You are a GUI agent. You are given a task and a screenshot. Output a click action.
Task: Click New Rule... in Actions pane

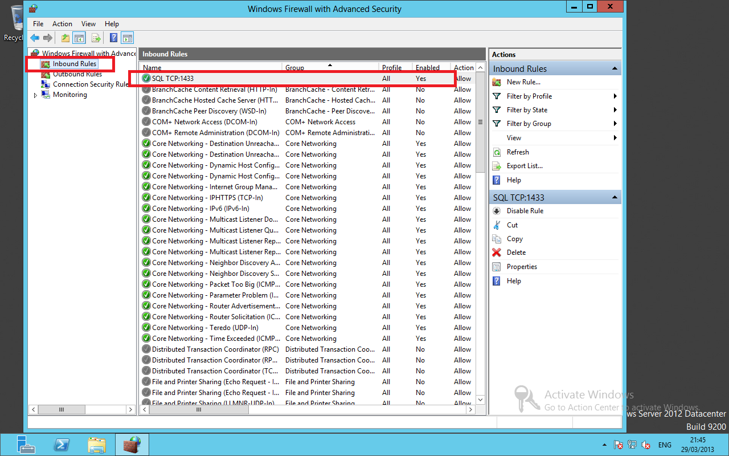523,82
